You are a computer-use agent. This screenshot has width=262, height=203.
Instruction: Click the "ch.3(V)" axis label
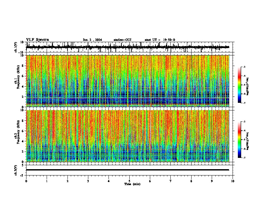point(16,170)
